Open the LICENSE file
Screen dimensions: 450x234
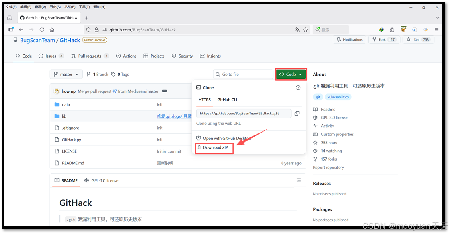click(x=70, y=151)
